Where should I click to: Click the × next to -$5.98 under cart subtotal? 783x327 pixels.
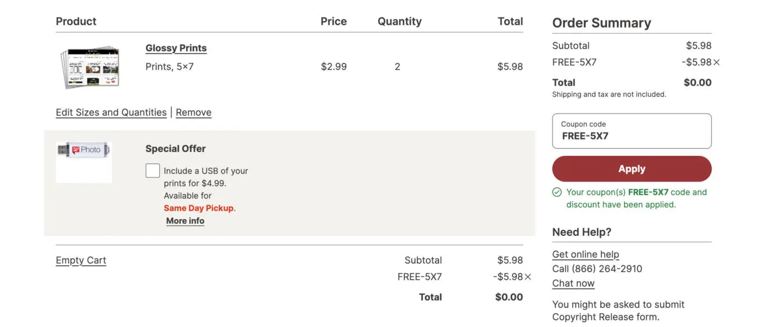click(527, 276)
